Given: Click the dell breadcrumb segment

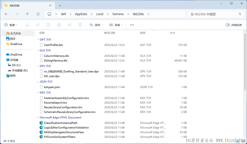Looking at the screenshot, I should [x=63, y=14].
